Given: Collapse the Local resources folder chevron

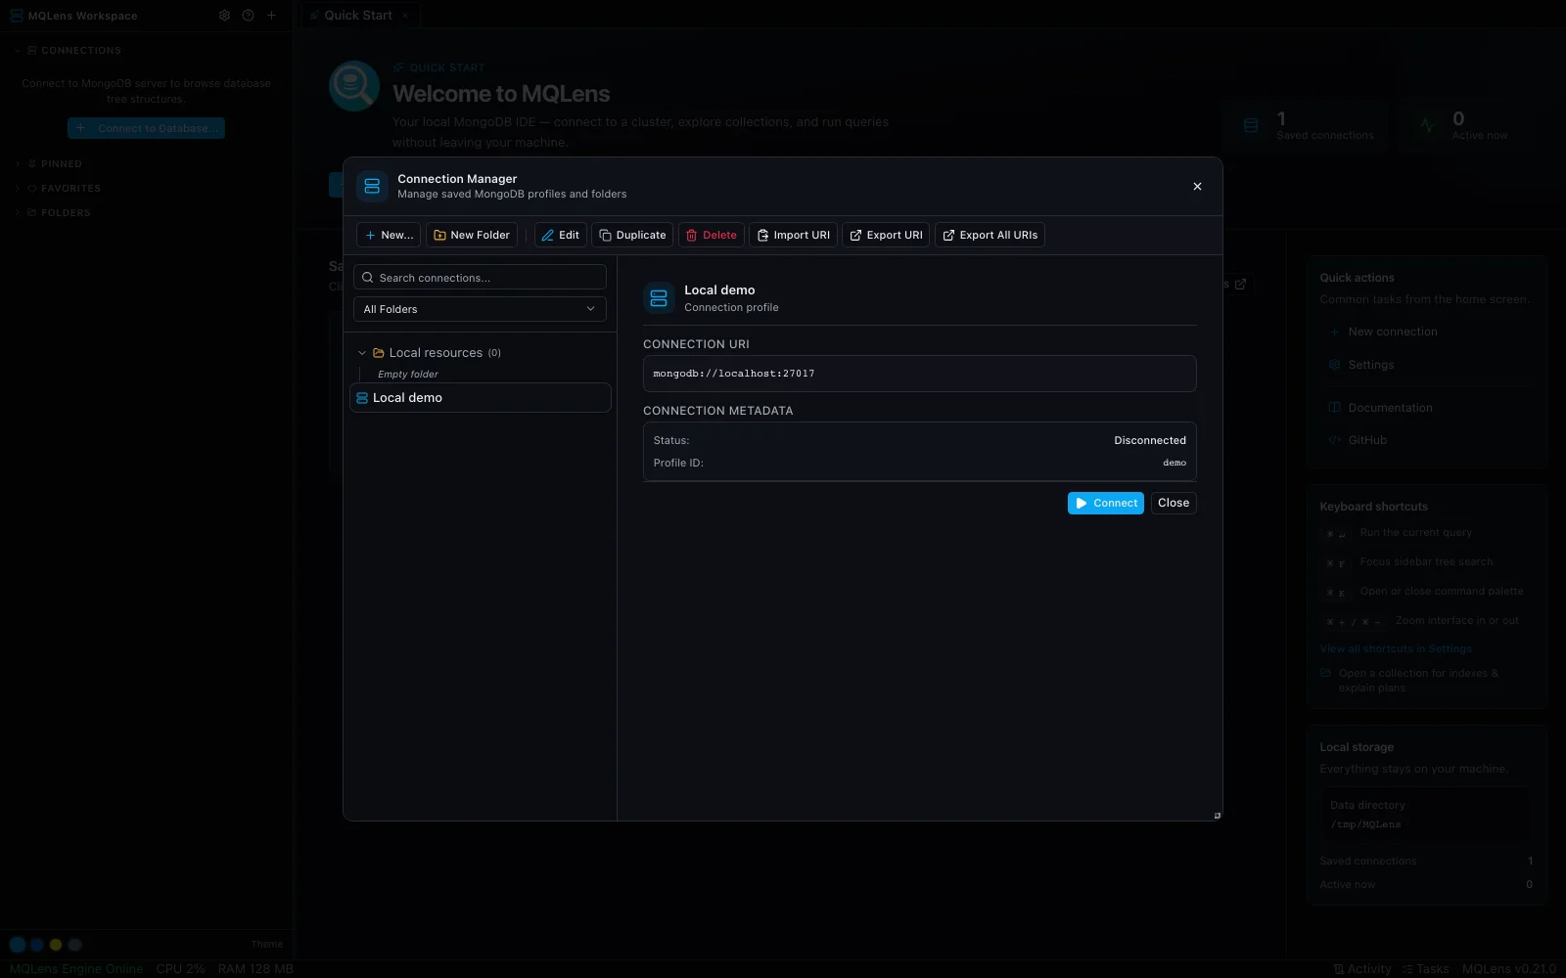Looking at the screenshot, I should (x=362, y=353).
